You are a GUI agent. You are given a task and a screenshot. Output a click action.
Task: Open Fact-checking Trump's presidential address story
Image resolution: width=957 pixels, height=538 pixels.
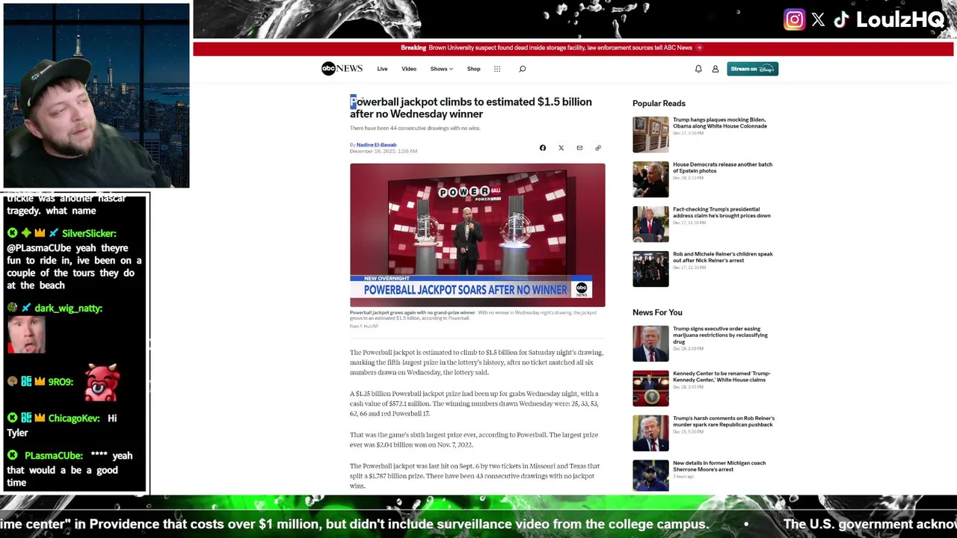[721, 212]
